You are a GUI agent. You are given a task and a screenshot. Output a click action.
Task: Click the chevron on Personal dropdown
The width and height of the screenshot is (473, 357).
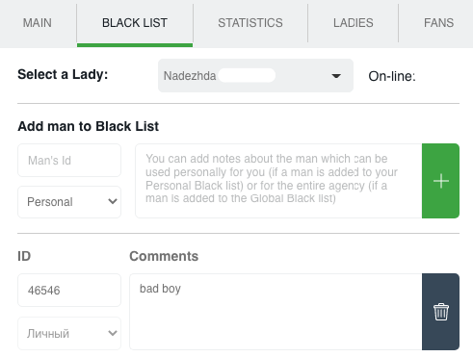113,201
